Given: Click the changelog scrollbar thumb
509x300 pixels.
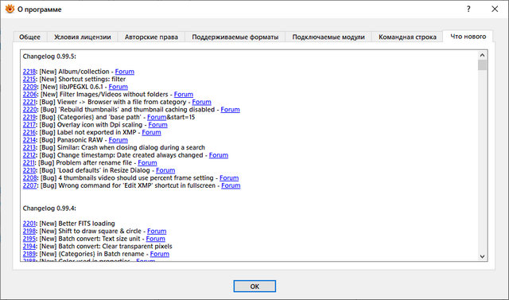Looking at the screenshot, I should 483,65.
